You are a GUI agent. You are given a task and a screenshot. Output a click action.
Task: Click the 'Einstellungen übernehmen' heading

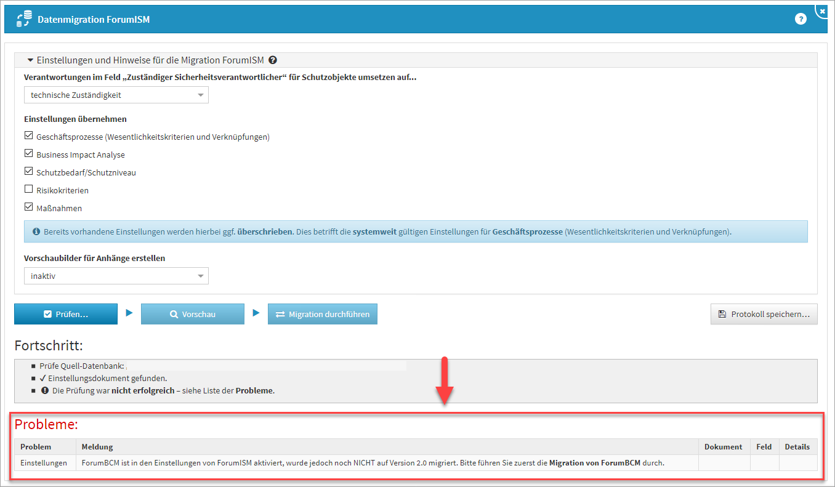click(x=75, y=119)
